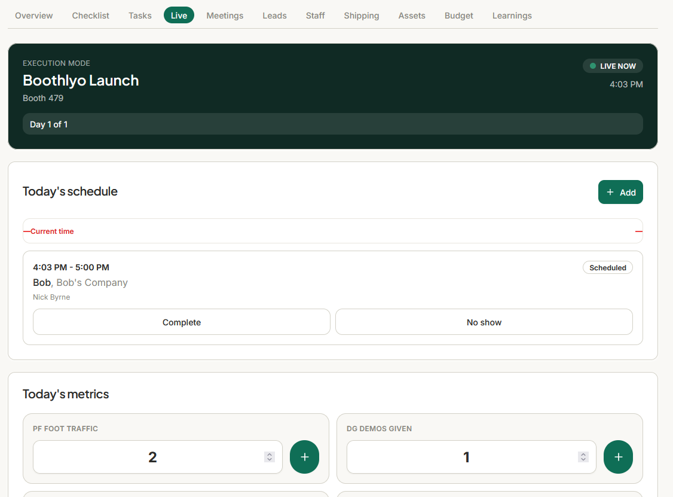
Task: Click the Bob's Company name
Action: pos(92,282)
